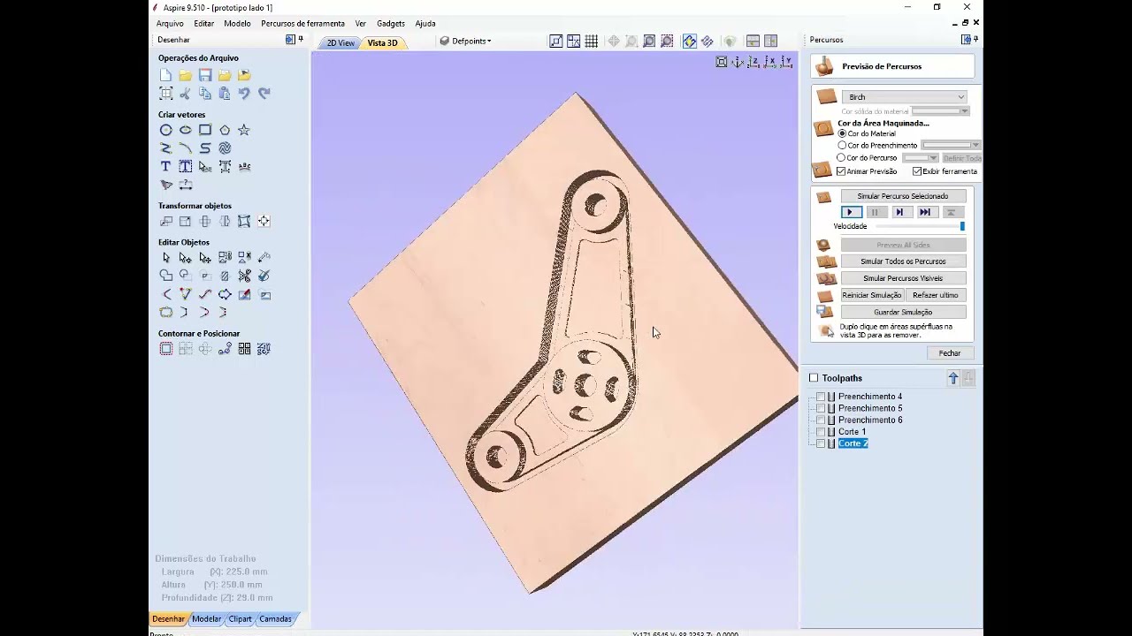The image size is (1132, 636).
Task: Select the Cor do Percurso radio button
Action: [841, 157]
